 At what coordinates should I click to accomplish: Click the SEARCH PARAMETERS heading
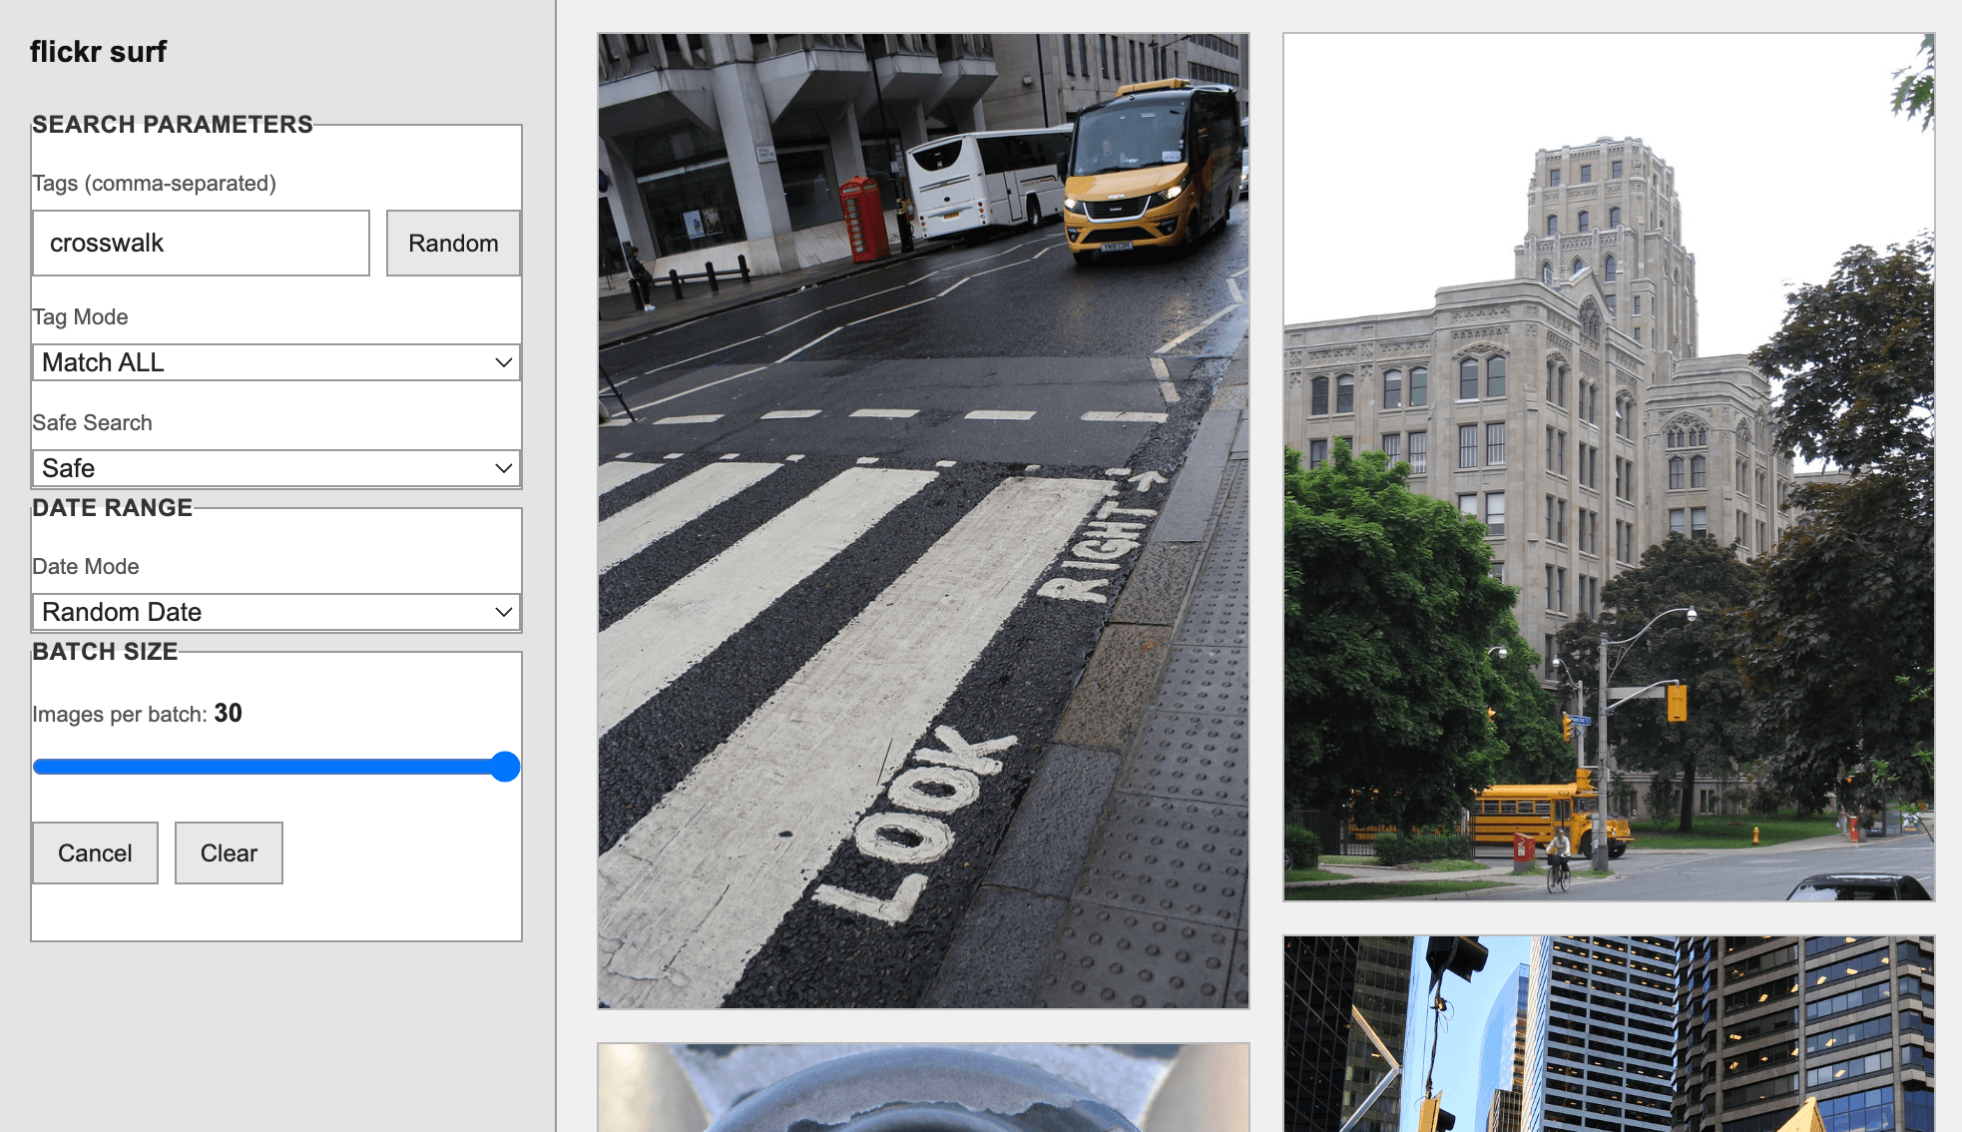(172, 125)
